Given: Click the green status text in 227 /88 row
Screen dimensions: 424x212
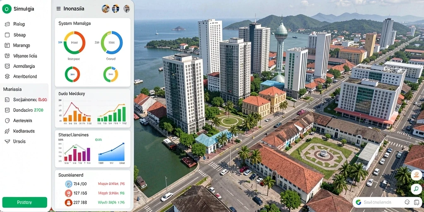Looking at the screenshot, I should point(111,202).
